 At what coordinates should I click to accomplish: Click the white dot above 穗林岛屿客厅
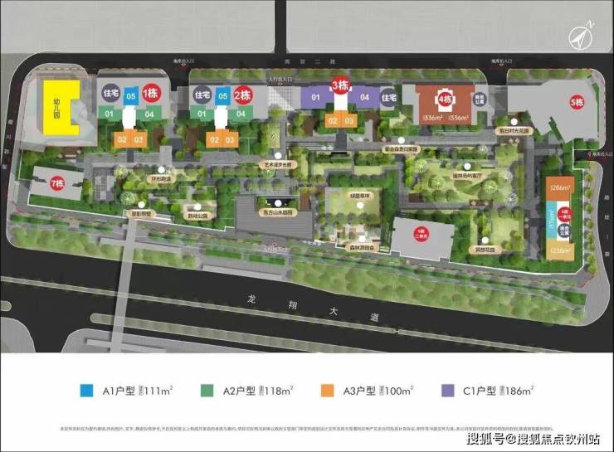point(467,167)
